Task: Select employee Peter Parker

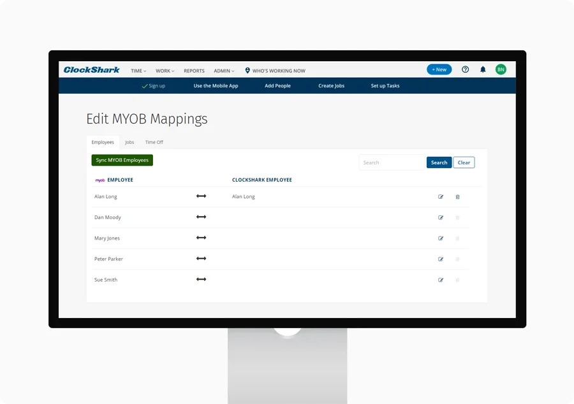Action: tap(108, 259)
